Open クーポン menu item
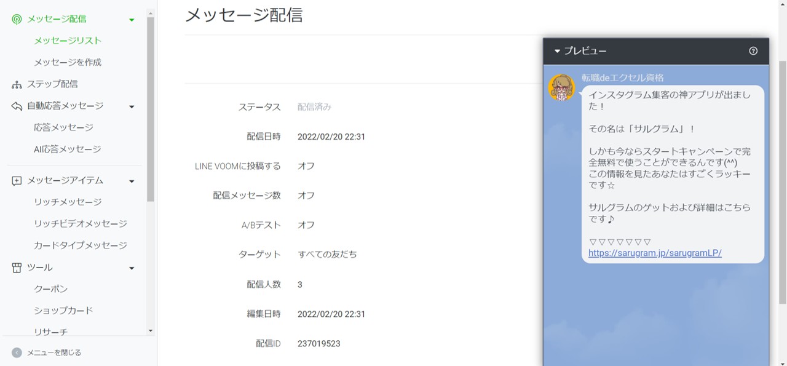787x366 pixels. coord(51,288)
